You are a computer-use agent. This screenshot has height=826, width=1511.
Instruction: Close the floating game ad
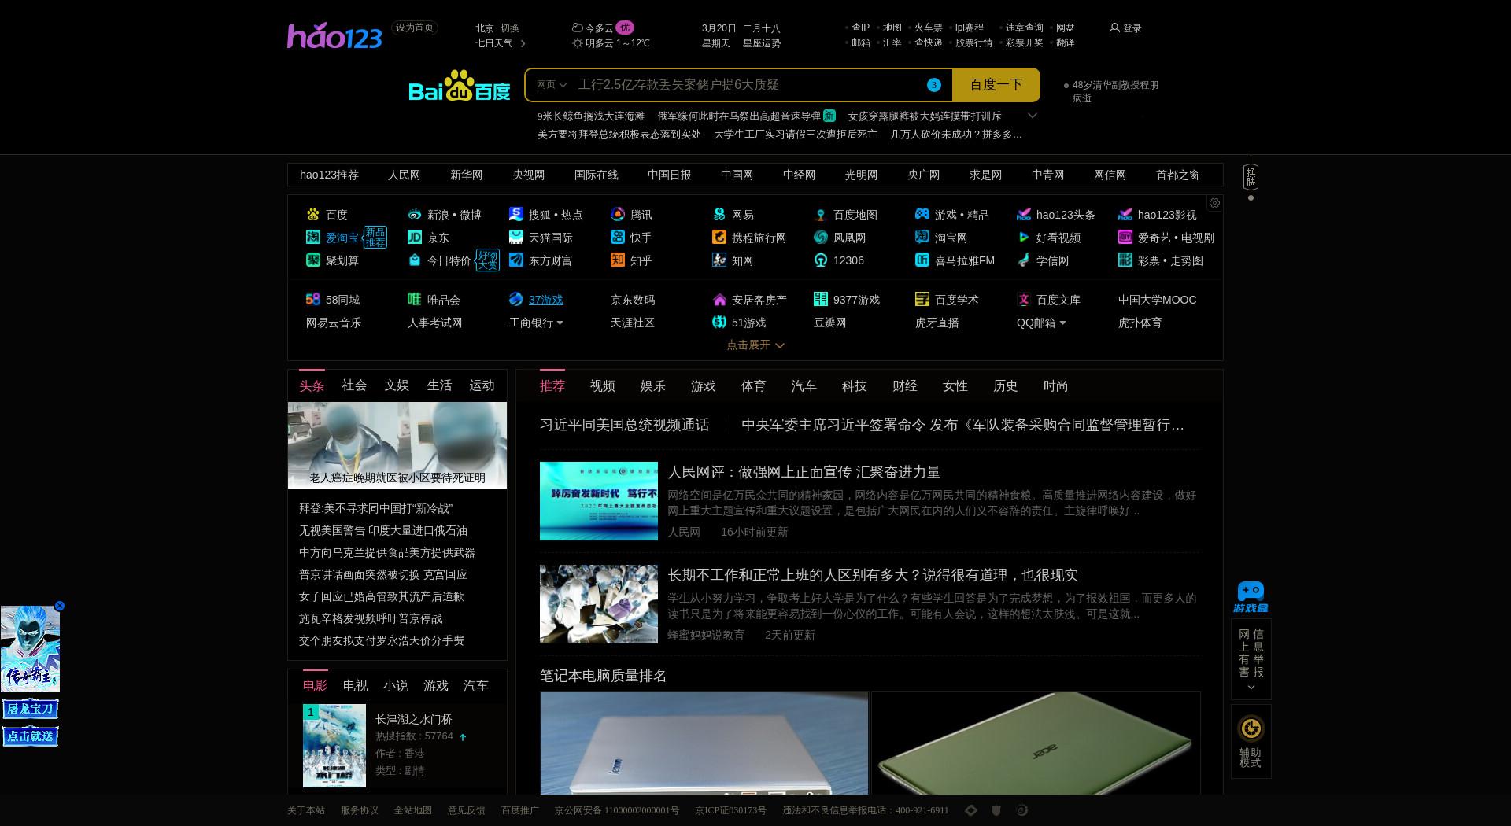(59, 606)
